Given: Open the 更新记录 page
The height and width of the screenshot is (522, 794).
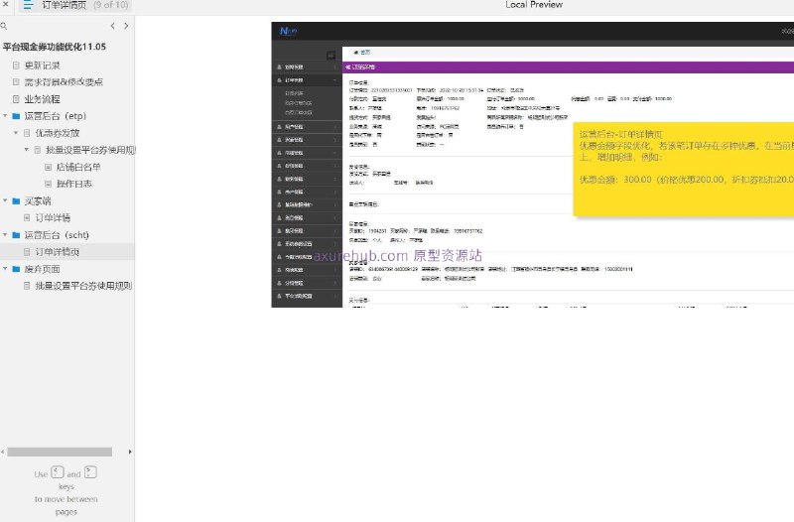Looking at the screenshot, I should [x=42, y=65].
